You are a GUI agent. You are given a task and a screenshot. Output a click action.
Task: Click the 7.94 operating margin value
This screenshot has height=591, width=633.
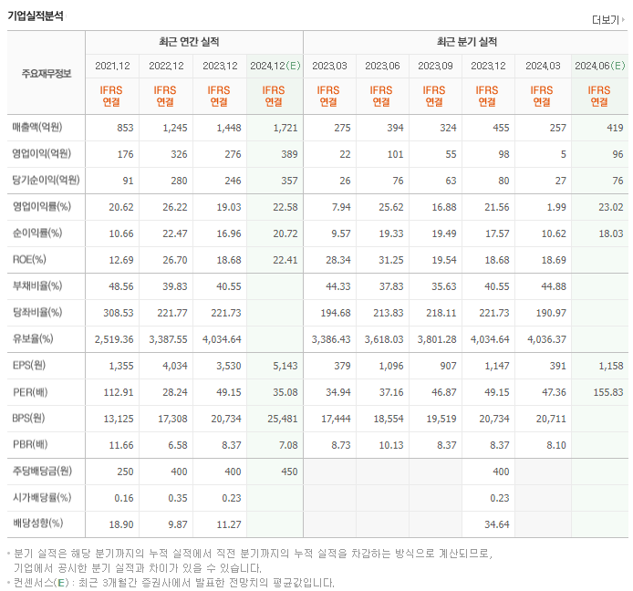click(x=341, y=207)
